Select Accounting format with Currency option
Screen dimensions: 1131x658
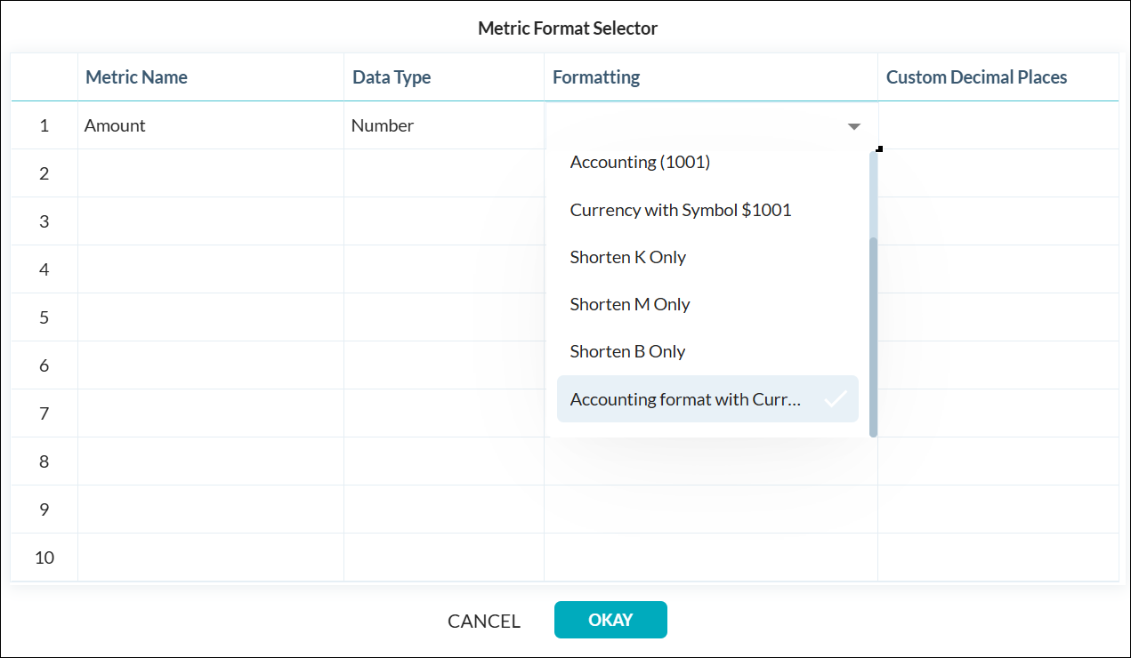[x=686, y=399]
